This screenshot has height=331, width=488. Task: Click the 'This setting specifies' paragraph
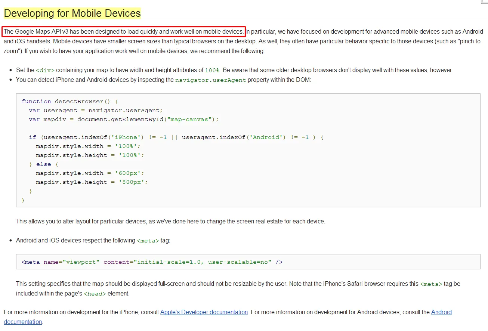238,288
